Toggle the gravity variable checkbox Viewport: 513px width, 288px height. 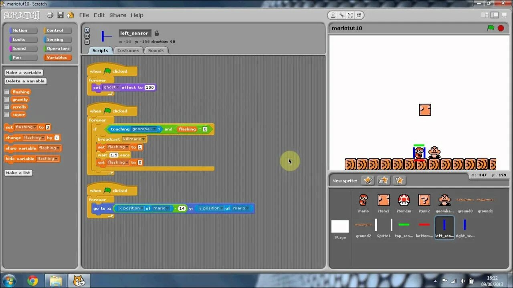click(x=7, y=100)
